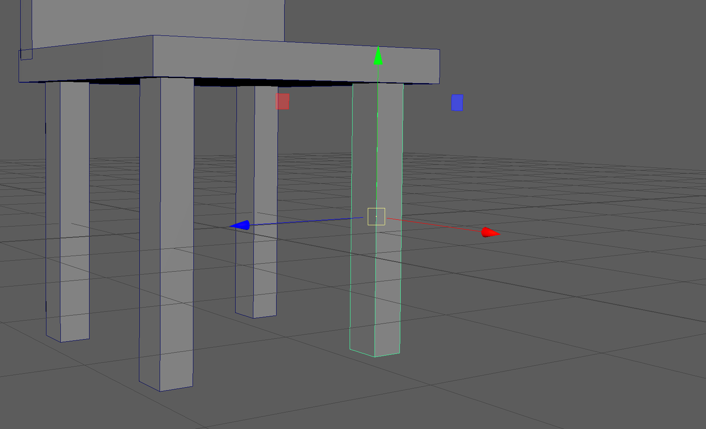Click the left side face of the seat
This screenshot has height=429, width=706.
click(x=84, y=62)
